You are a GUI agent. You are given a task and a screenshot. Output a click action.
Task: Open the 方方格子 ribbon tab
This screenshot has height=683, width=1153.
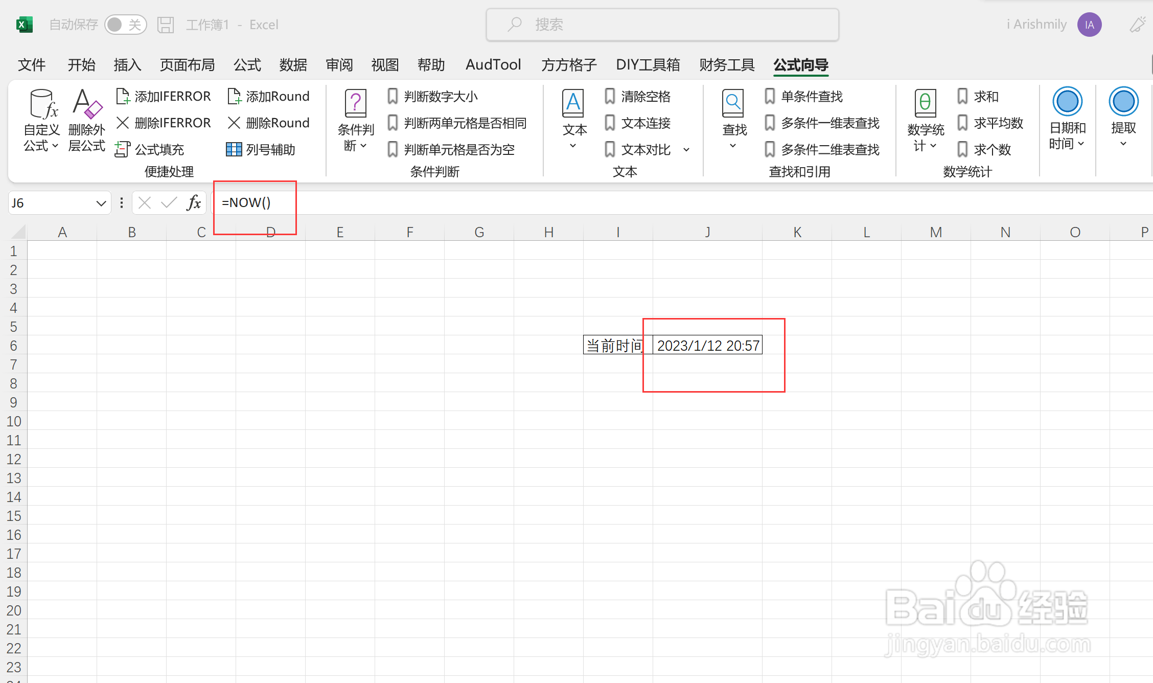568,65
